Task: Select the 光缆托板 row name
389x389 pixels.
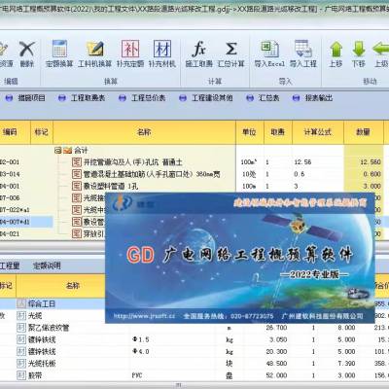Action: tap(42, 364)
